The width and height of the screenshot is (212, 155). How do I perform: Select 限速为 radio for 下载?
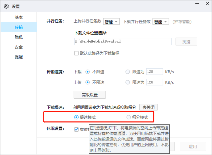point(128,72)
